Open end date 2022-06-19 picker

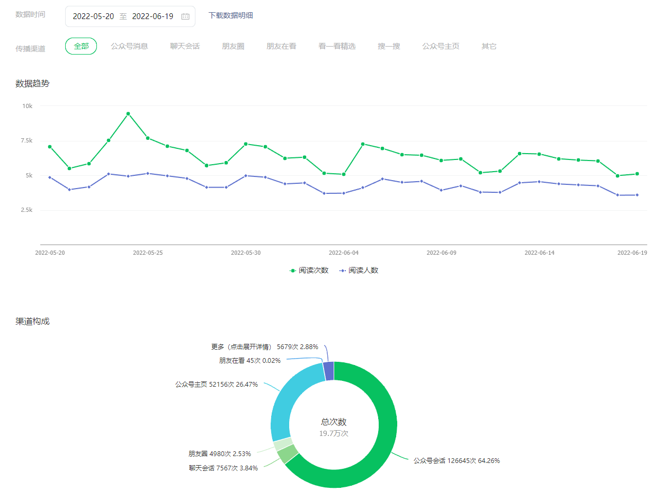click(153, 16)
